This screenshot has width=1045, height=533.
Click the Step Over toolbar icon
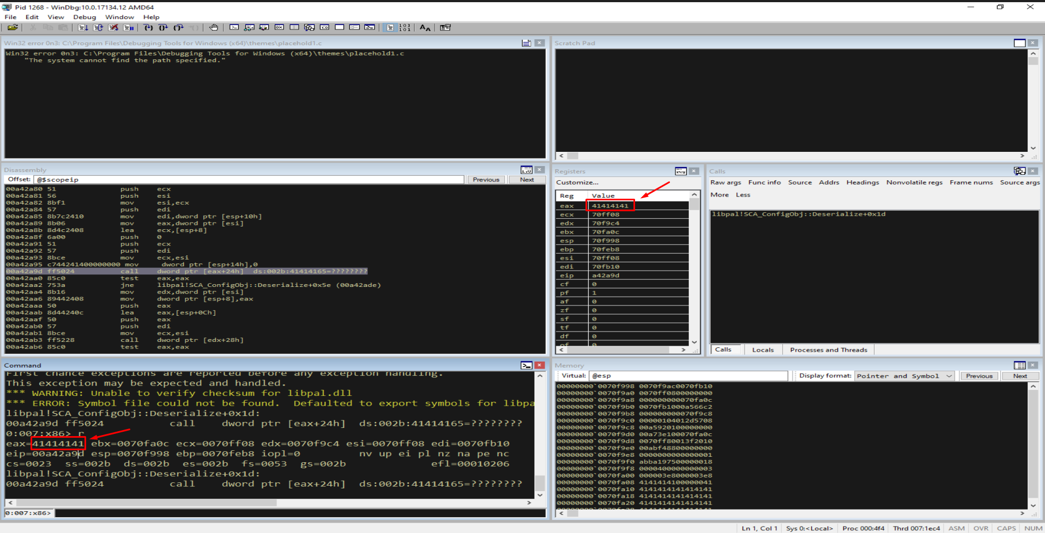pos(163,27)
